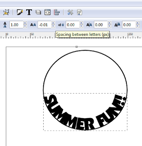The width and height of the screenshot is (142, 146).
Task: Increase word spacing with up arrow
Action: [81, 23]
